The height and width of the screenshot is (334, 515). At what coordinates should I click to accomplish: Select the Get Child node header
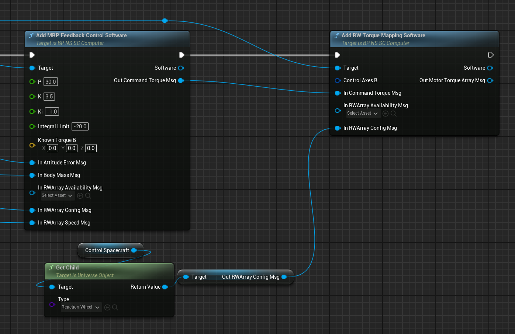(68, 268)
